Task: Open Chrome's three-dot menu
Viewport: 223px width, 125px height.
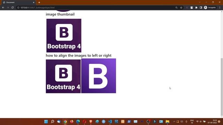Action: [x=220, y=8]
